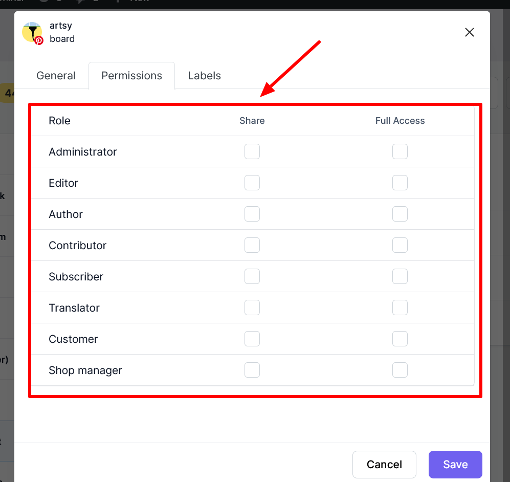Select the Permissions tab
This screenshot has width=510, height=482.
pyautogui.click(x=132, y=75)
